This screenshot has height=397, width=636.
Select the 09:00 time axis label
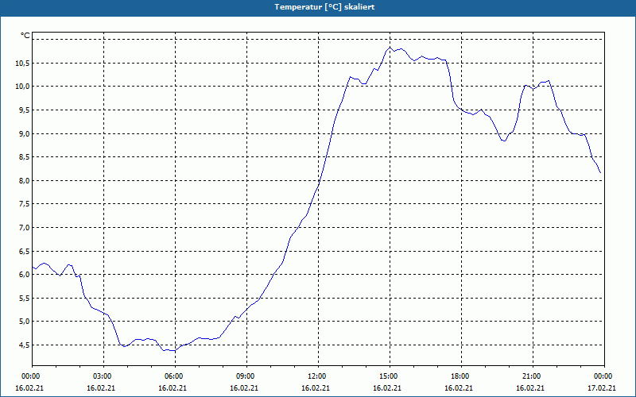[244, 376]
